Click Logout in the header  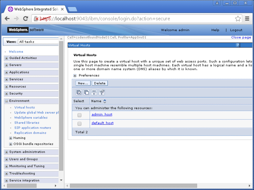[x=236, y=30]
